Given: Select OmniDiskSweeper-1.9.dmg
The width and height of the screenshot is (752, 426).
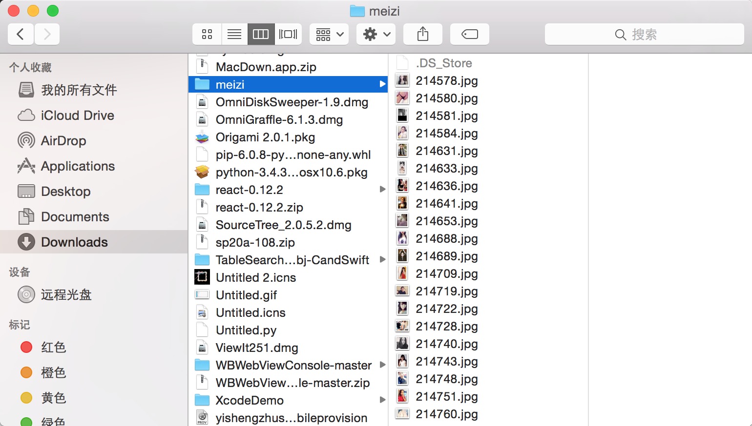Looking at the screenshot, I should pyautogui.click(x=288, y=102).
